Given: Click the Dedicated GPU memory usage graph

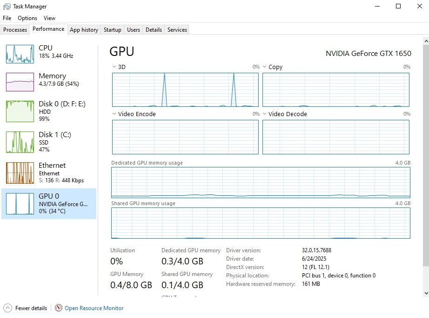Looking at the screenshot, I should tap(261, 183).
